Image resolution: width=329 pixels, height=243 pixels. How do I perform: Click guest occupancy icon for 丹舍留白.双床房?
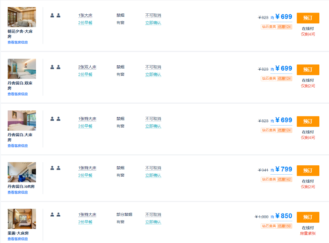pyautogui.click(x=55, y=67)
